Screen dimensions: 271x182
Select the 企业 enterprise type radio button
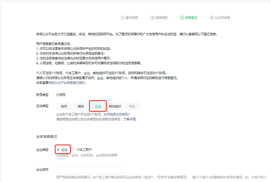58,149
